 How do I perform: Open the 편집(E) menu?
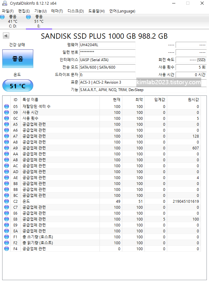pos(24,11)
